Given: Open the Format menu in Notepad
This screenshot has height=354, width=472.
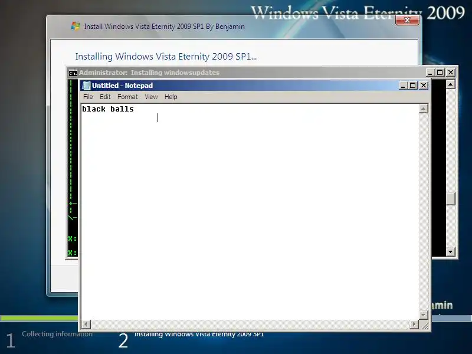Looking at the screenshot, I should click(x=127, y=97).
